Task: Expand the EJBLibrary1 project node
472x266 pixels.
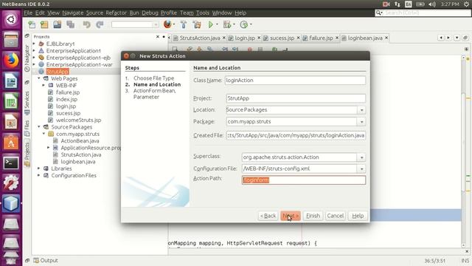Action: [x=34, y=44]
